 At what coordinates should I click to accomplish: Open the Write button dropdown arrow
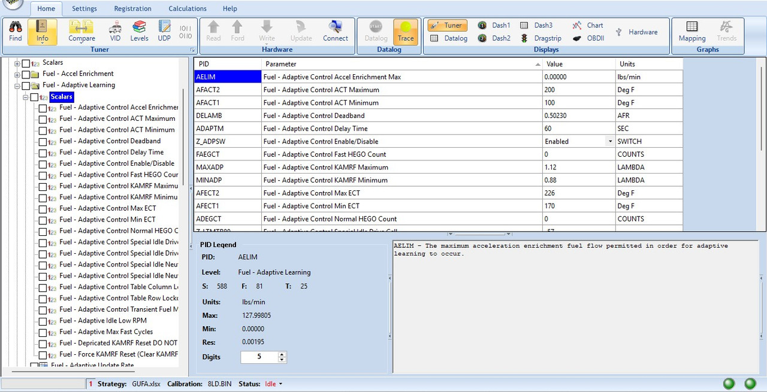click(x=267, y=44)
